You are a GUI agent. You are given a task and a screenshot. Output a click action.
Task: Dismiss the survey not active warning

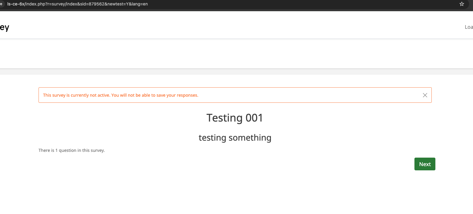pyautogui.click(x=425, y=95)
